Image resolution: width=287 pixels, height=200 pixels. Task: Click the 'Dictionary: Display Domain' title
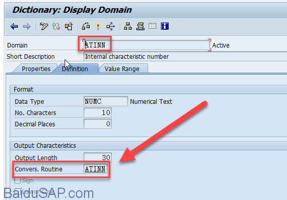(x=72, y=10)
